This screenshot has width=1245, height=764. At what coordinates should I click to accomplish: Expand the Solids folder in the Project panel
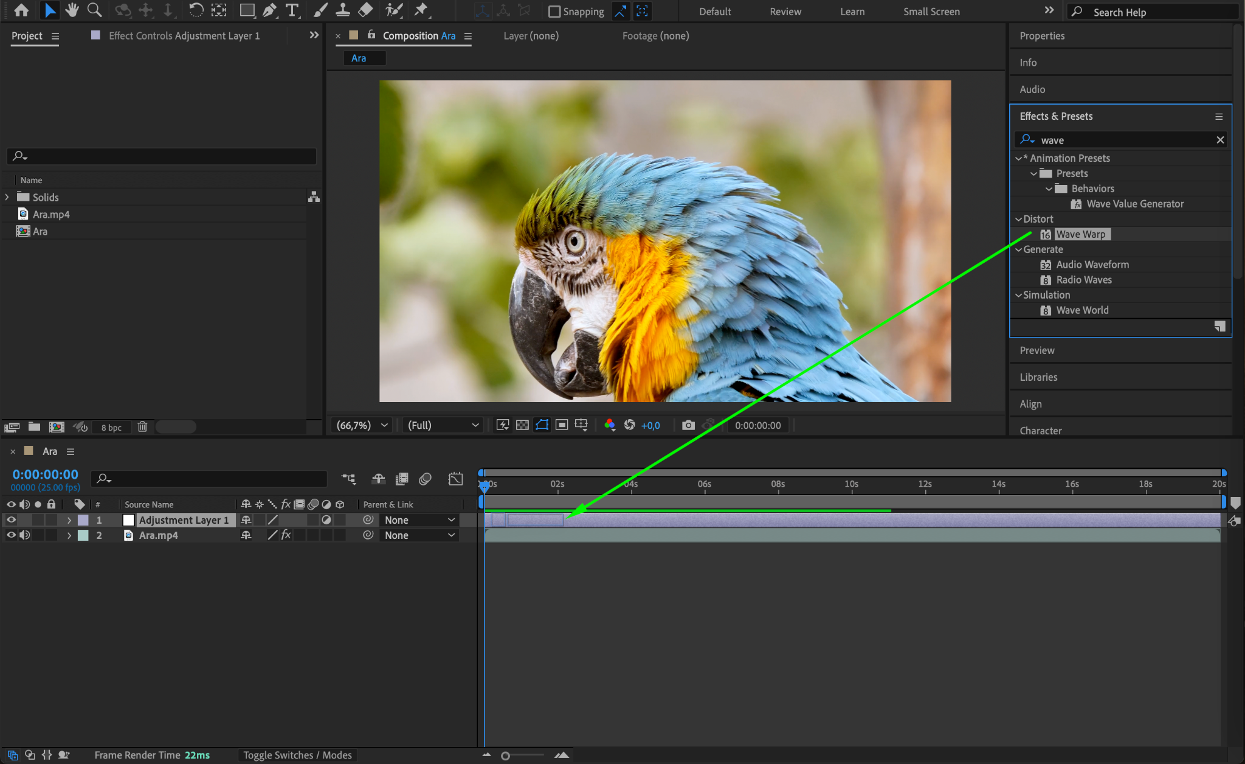pos(7,197)
